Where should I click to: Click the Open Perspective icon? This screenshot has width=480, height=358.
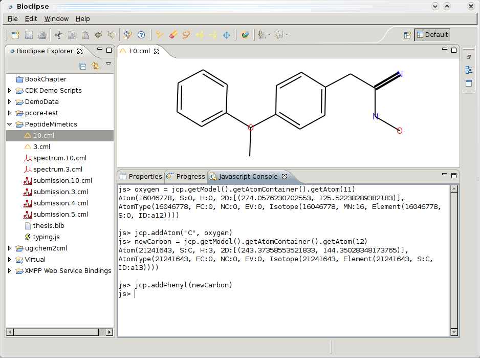(407, 35)
